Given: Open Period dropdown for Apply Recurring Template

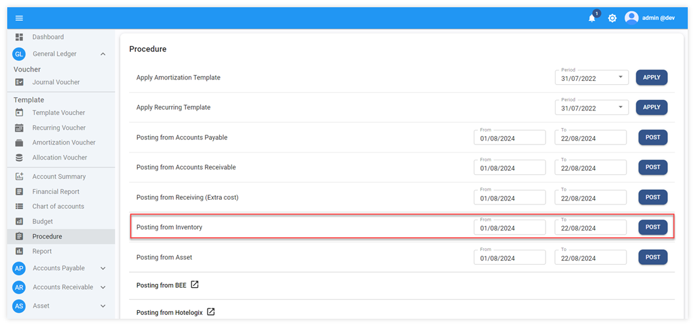Looking at the screenshot, I should [x=620, y=108].
